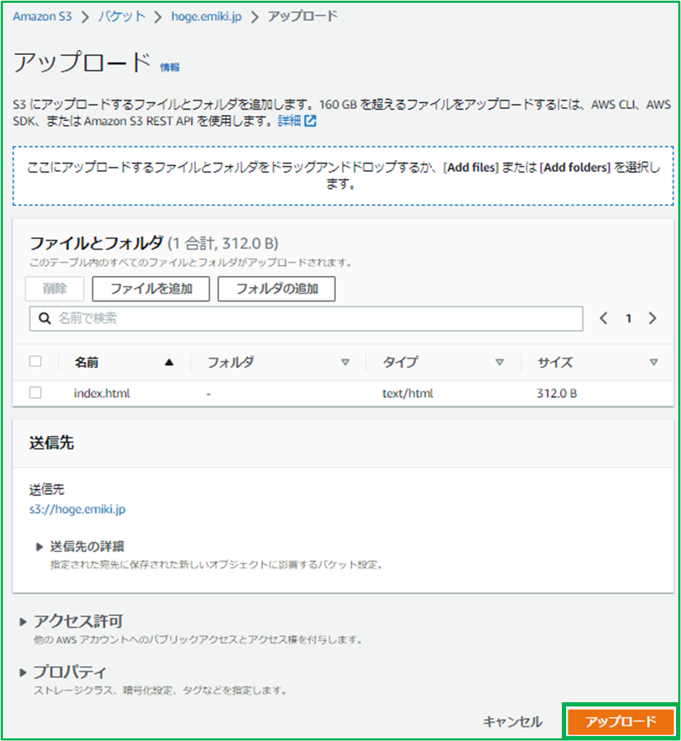
Task: Sort by the タイプ column arrow
Action: 500,362
